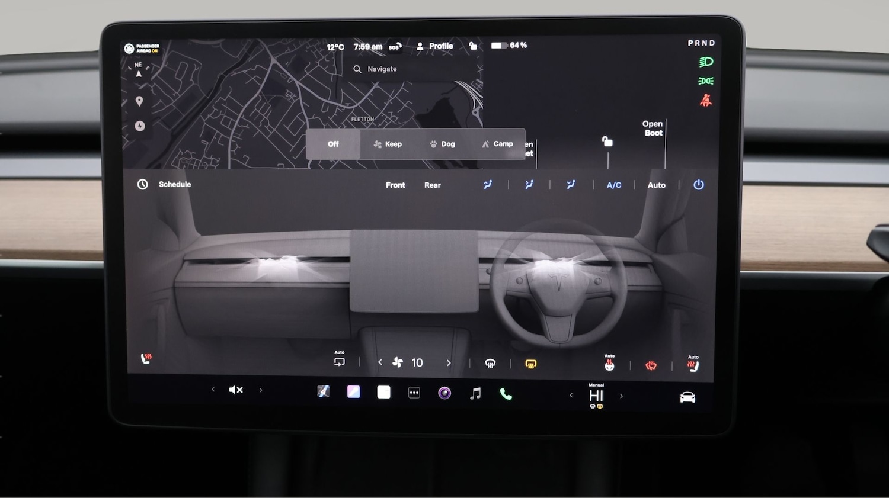Raise fan speed with the right arrow
This screenshot has width=889, height=498.
(449, 362)
